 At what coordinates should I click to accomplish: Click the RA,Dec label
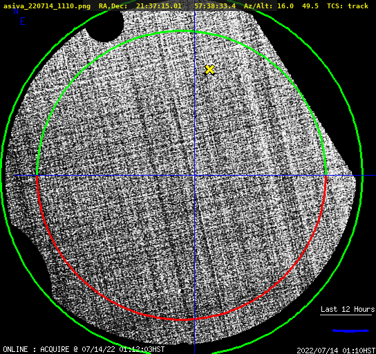click(x=113, y=6)
